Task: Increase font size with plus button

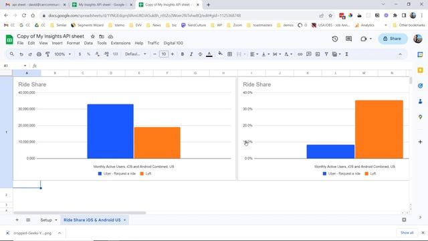Action: click(173, 54)
